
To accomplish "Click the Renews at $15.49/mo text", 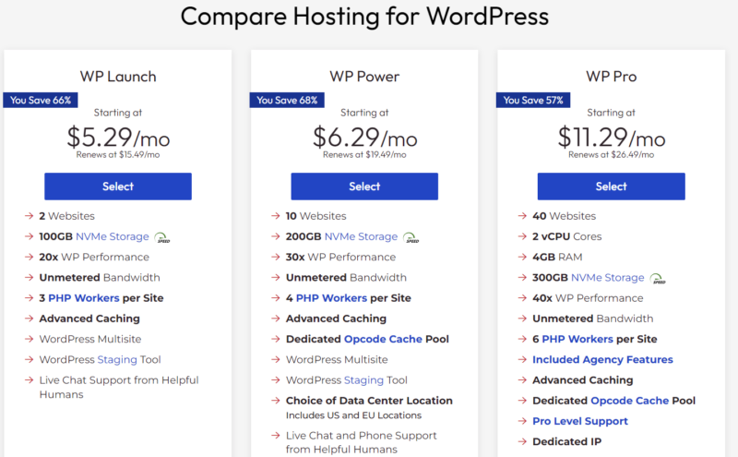I will click(x=118, y=154).
